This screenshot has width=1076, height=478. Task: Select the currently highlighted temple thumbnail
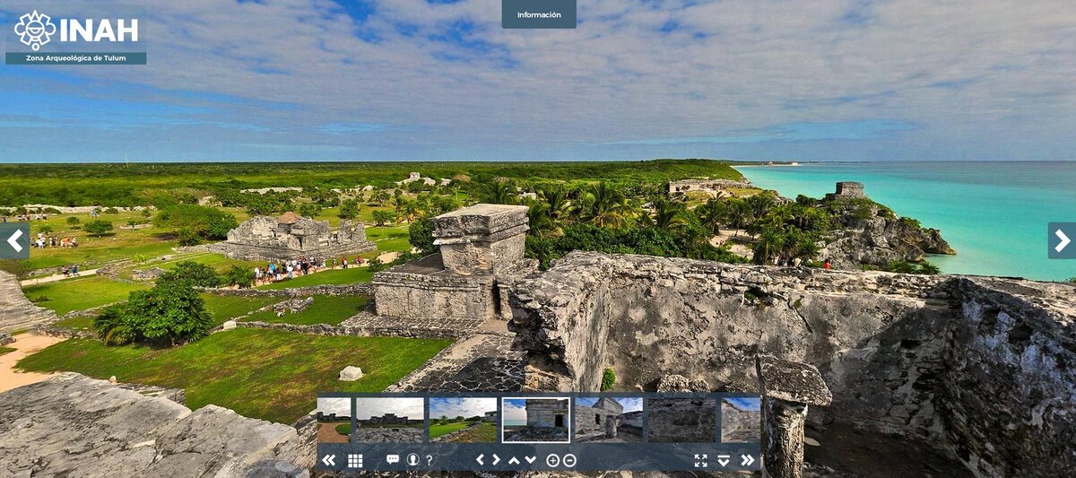click(x=535, y=420)
